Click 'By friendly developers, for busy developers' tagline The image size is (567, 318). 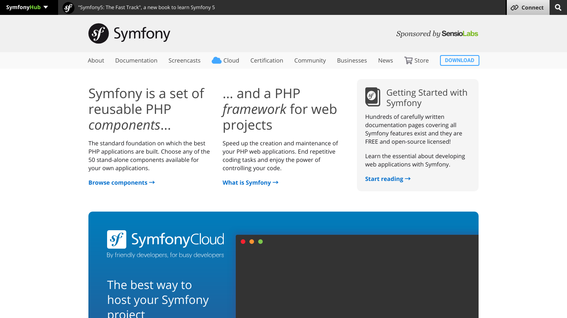165,255
